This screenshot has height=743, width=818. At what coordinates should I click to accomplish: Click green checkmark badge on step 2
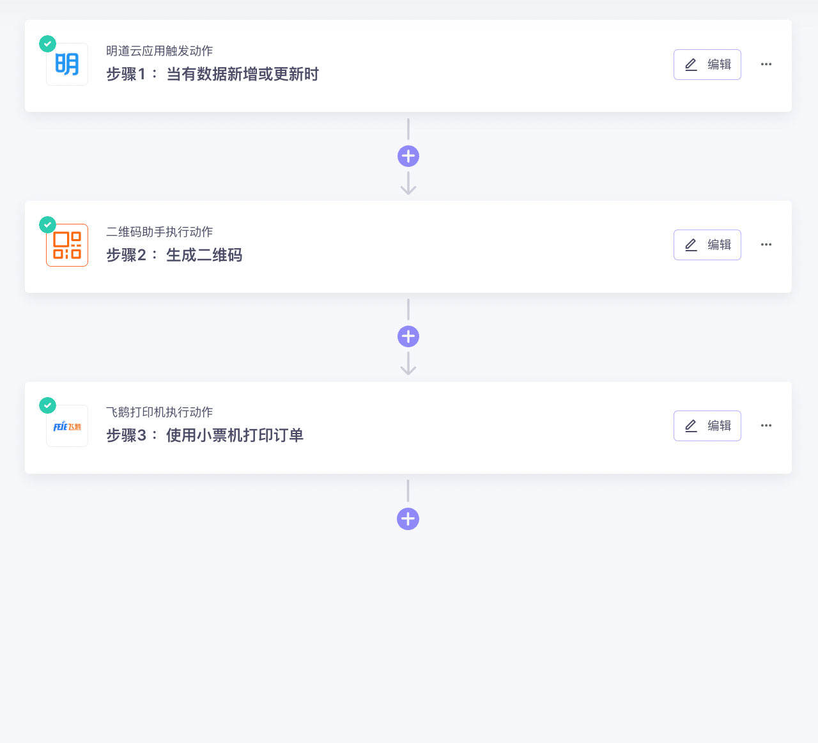[48, 224]
